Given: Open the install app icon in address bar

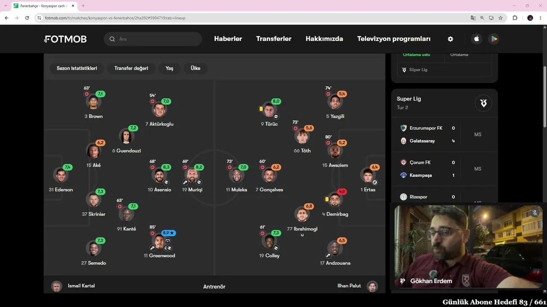Looking at the screenshot, I should [x=491, y=18].
